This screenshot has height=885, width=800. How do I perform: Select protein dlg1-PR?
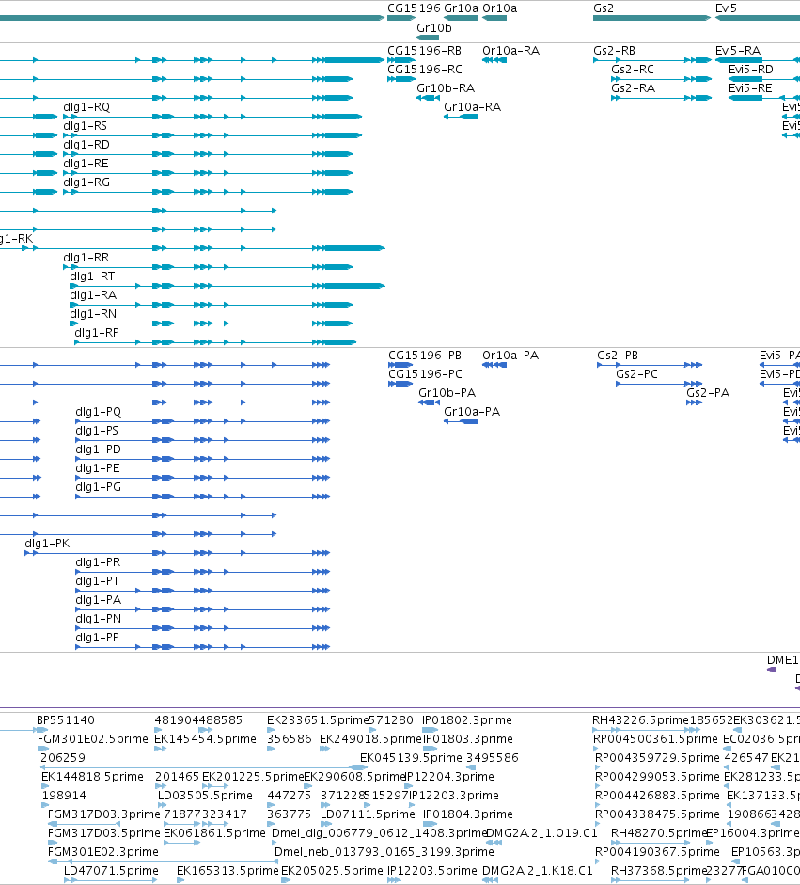point(98,562)
